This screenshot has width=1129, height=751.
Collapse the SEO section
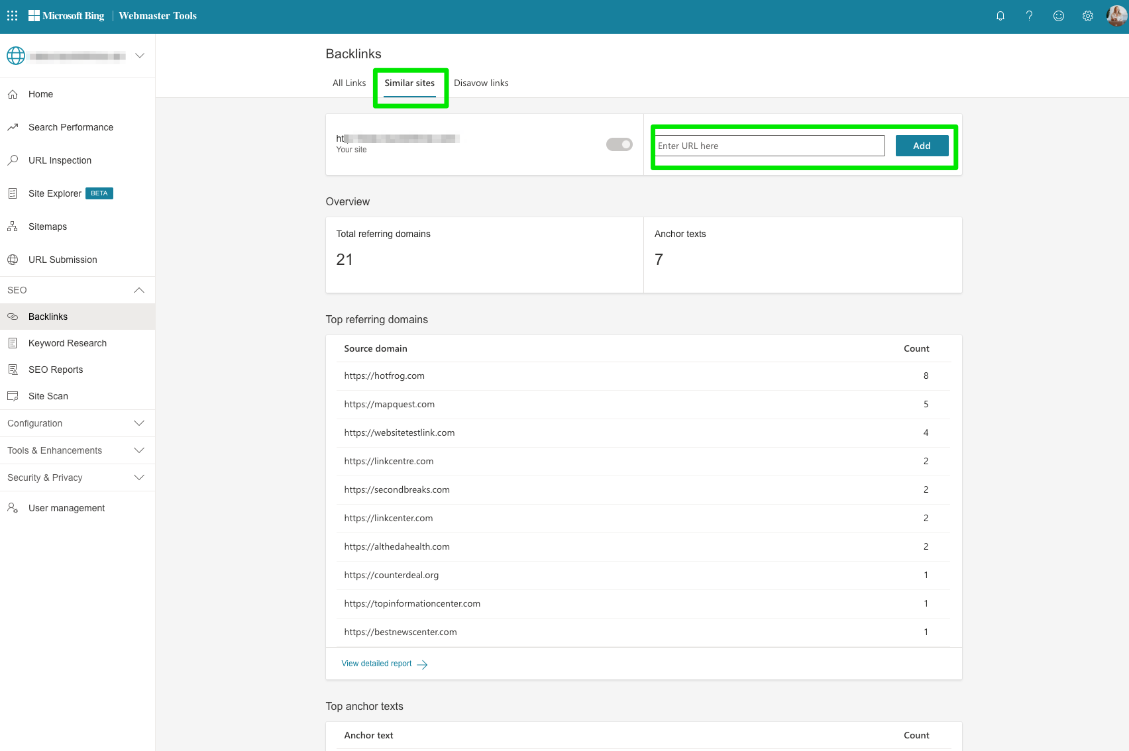point(139,290)
